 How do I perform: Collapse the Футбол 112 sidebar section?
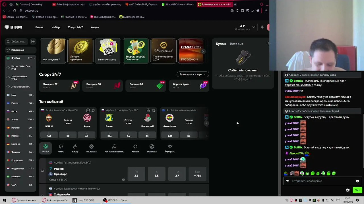pos(33,58)
